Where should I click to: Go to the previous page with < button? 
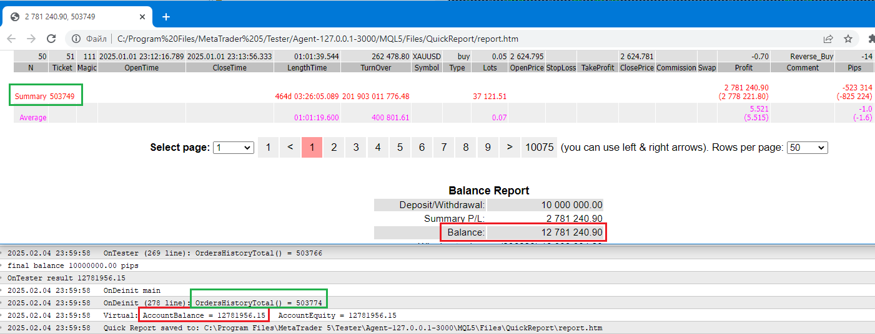[x=290, y=147]
